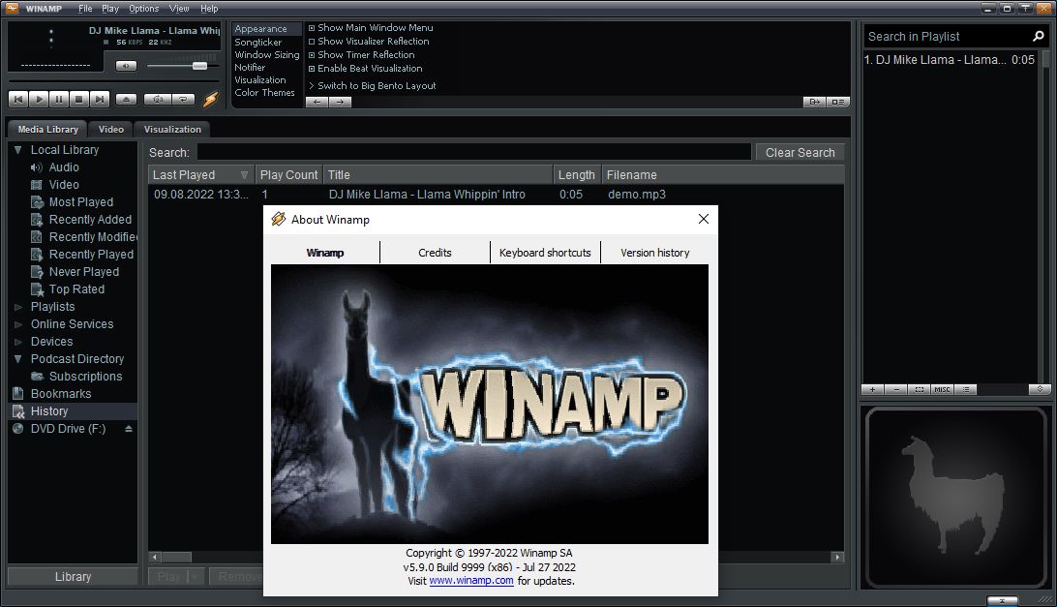Click the playlist search magnifier icon
The width and height of the screenshot is (1057, 607).
tap(1038, 37)
